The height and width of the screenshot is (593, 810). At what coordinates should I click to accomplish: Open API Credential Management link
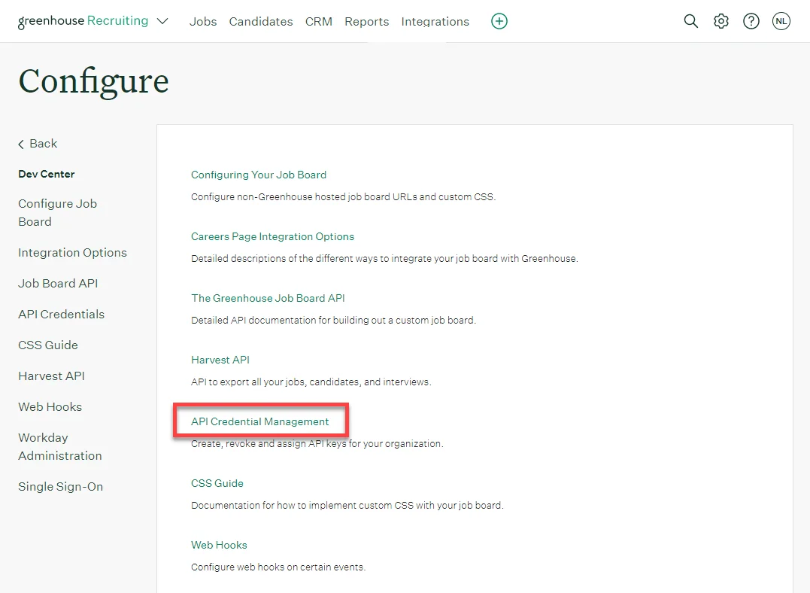click(259, 421)
